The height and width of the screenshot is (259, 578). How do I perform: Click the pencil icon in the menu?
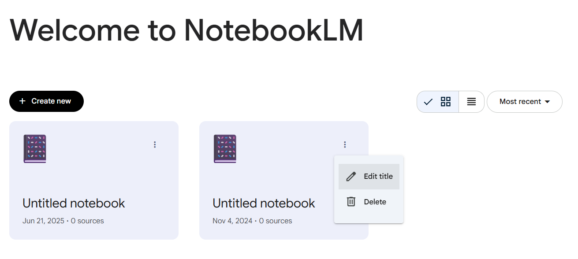coord(351,177)
